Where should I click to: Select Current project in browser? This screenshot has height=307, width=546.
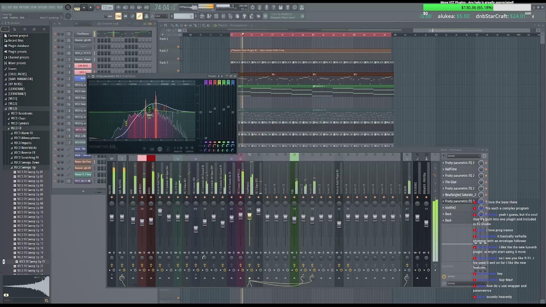coord(18,35)
